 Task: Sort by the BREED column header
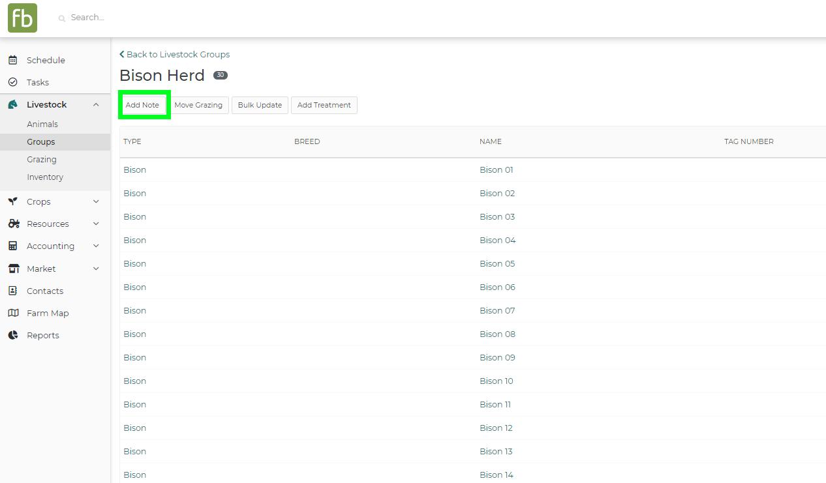[x=307, y=141]
